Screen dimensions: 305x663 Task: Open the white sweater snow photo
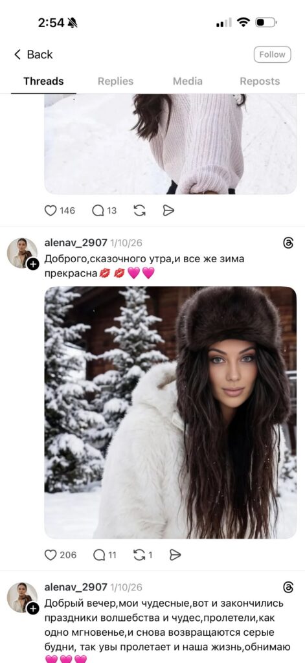pyautogui.click(x=170, y=144)
